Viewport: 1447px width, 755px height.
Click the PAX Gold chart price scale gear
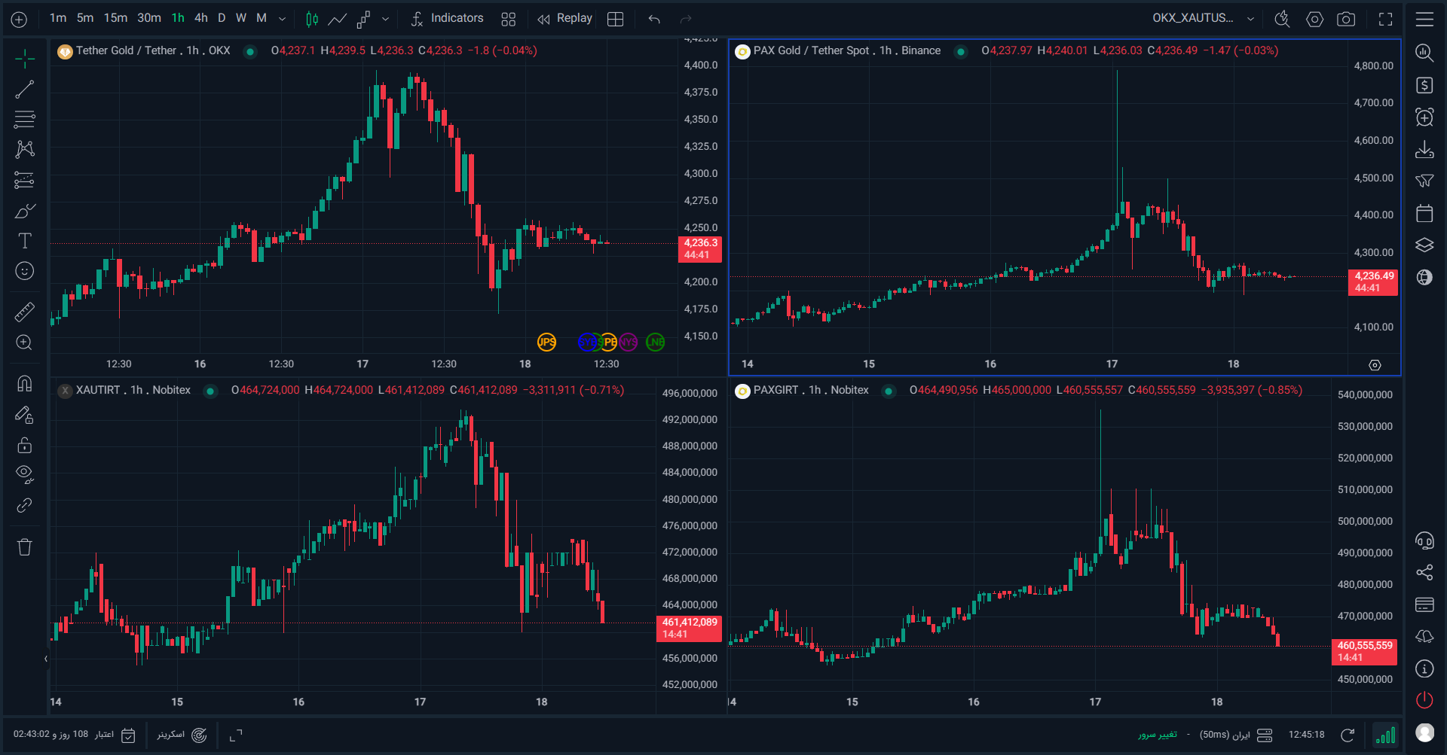[x=1375, y=365]
